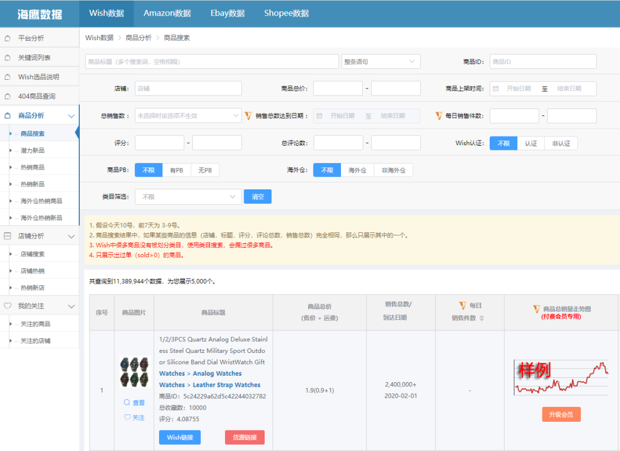Collapse the 商品分析 sidebar section
The width and height of the screenshot is (620, 451).
pos(71,116)
